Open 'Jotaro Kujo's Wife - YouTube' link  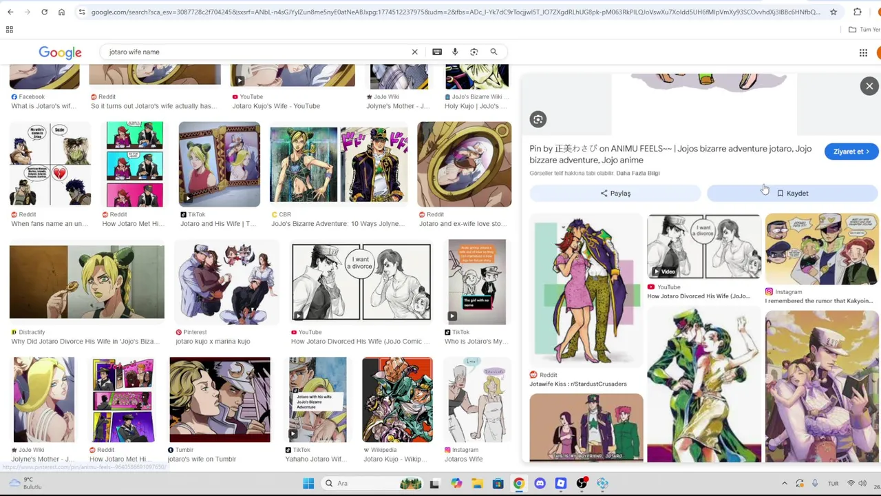(x=276, y=106)
